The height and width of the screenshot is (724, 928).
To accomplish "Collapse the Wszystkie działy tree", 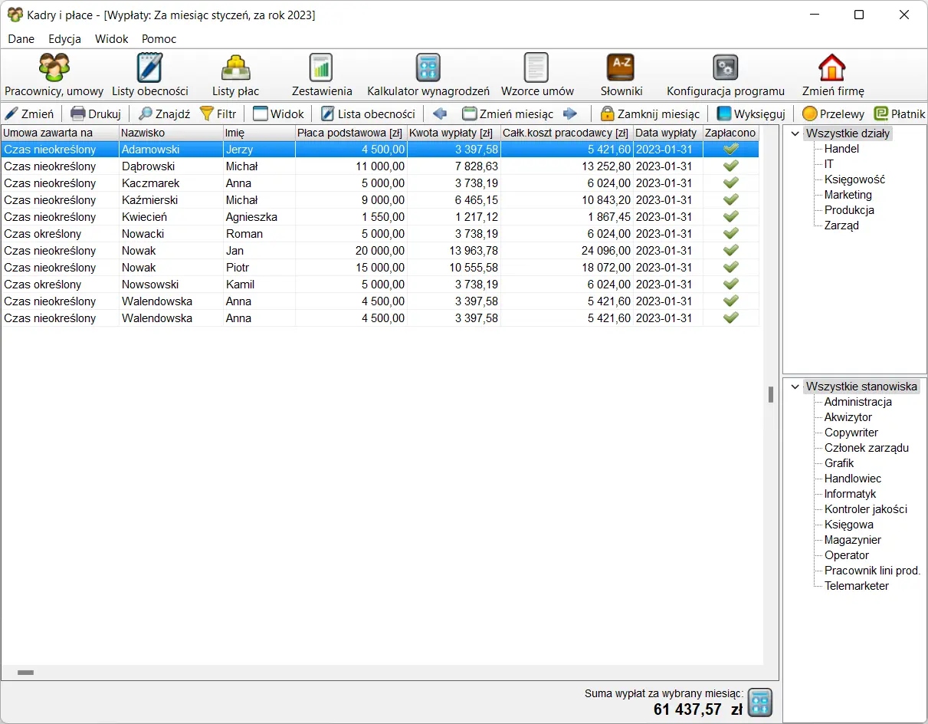I will pos(795,134).
